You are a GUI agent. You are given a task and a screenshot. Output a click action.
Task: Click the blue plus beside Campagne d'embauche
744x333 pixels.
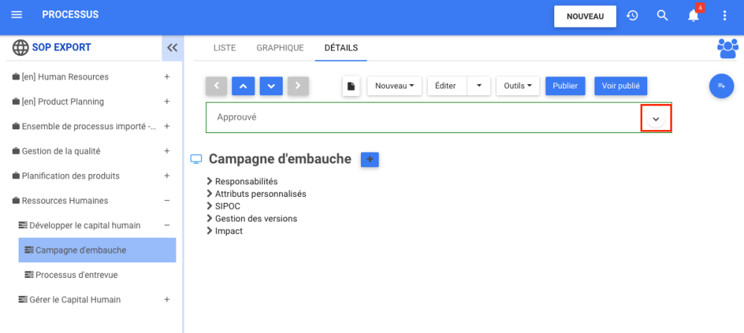(370, 159)
